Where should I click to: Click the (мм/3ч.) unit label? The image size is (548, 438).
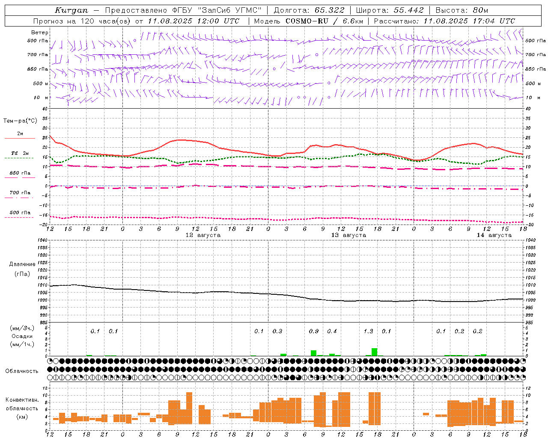tap(22, 328)
